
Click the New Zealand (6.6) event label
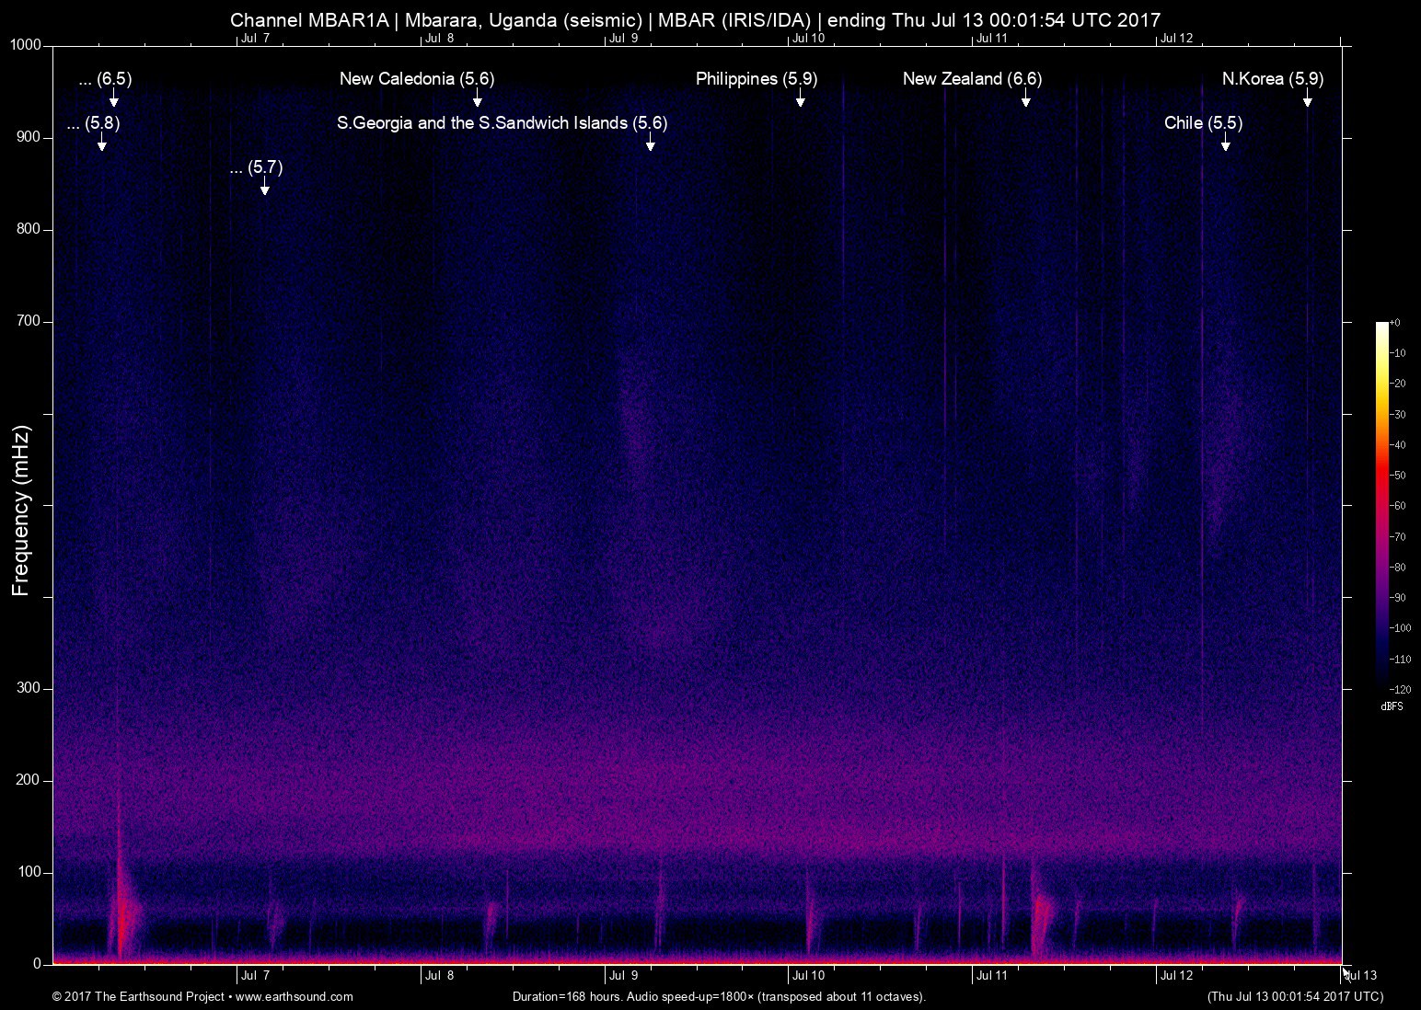[x=972, y=79]
